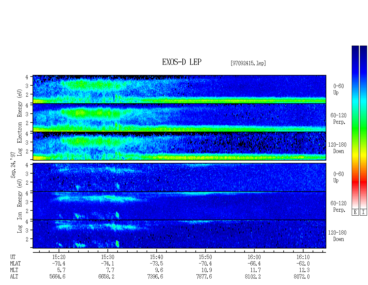The image size is (368, 285).
Task: Click the MLAT value -74.1
Action: pyautogui.click(x=107, y=264)
